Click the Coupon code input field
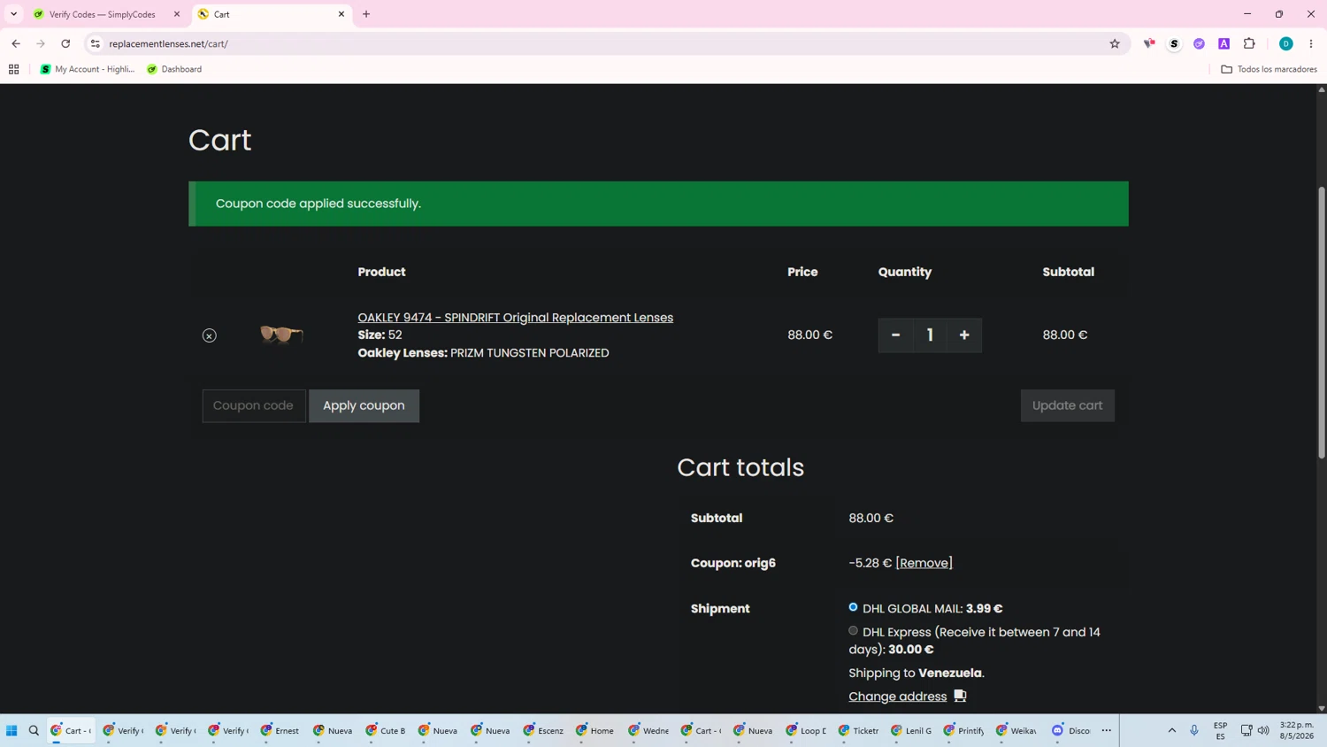This screenshot has width=1327, height=747. [x=254, y=405]
